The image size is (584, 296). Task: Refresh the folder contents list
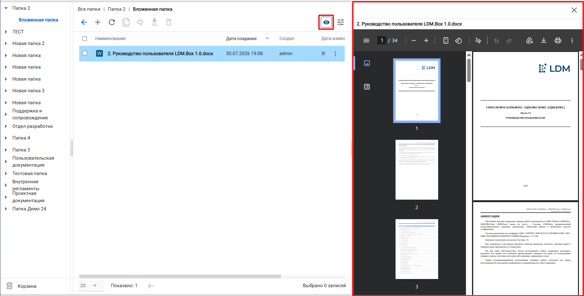112,22
